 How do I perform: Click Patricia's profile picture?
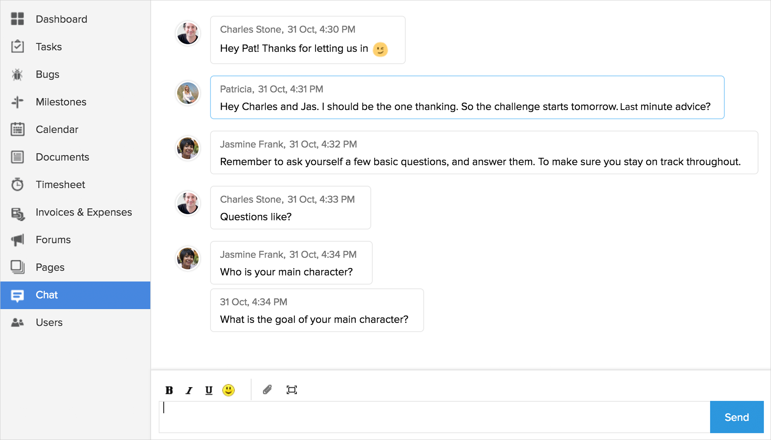(188, 93)
